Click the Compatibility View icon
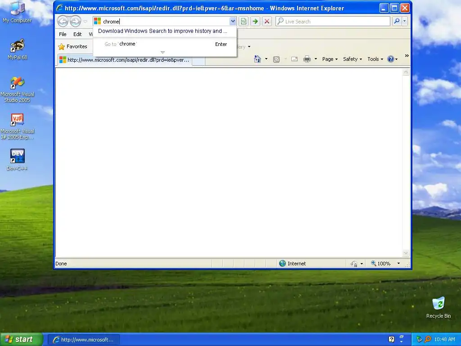The width and height of the screenshot is (461, 346). click(x=244, y=21)
